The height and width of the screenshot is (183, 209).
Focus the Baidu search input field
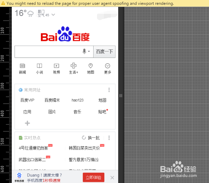coord(54,52)
